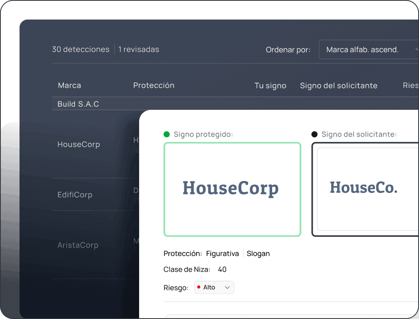Open the Ordenar por dropdown

point(369,49)
